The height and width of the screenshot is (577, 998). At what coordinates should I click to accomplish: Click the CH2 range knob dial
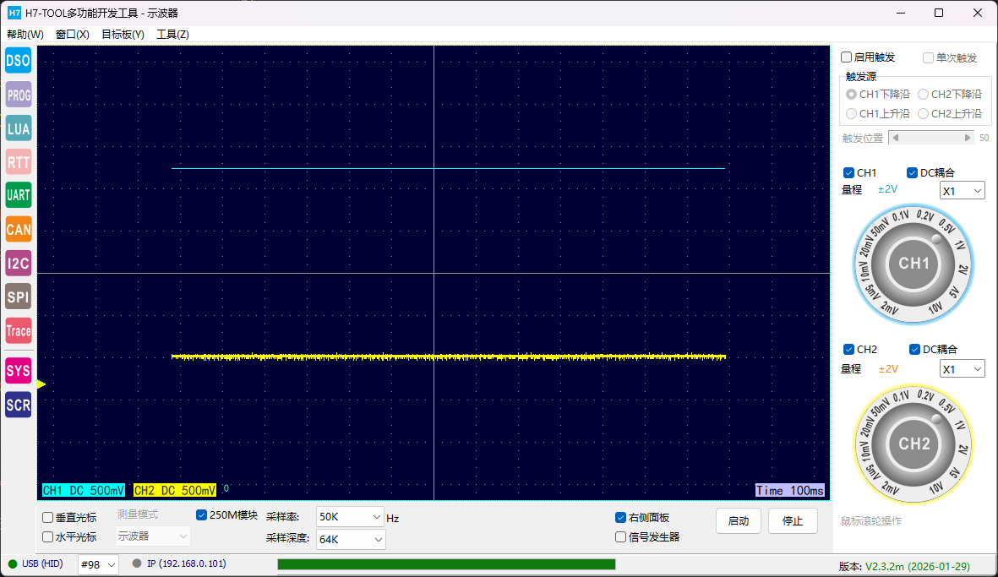[913, 444]
